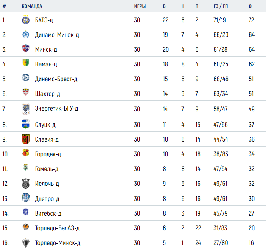The height and width of the screenshot is (250, 266).
Task: Select the Торпедо-БелАЗ-д team name
Action: point(57,228)
